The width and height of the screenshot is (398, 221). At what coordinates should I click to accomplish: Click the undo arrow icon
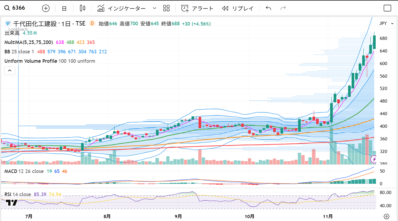(268, 8)
